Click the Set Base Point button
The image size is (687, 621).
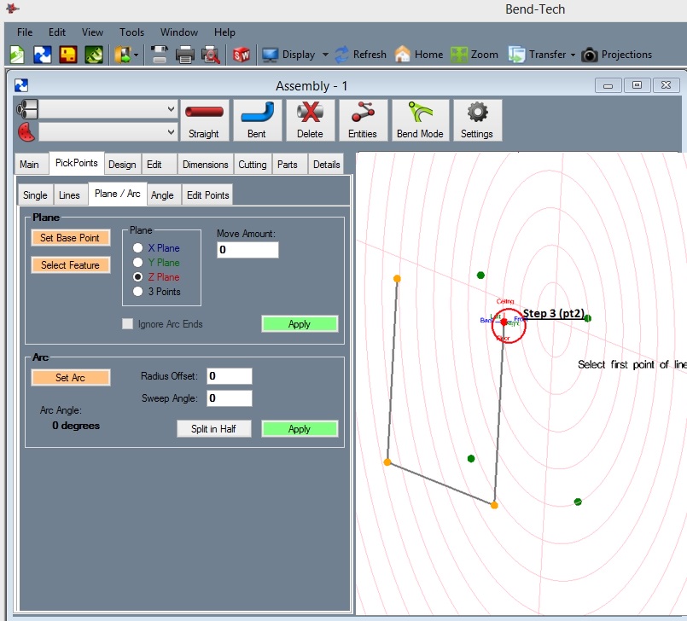click(x=70, y=238)
